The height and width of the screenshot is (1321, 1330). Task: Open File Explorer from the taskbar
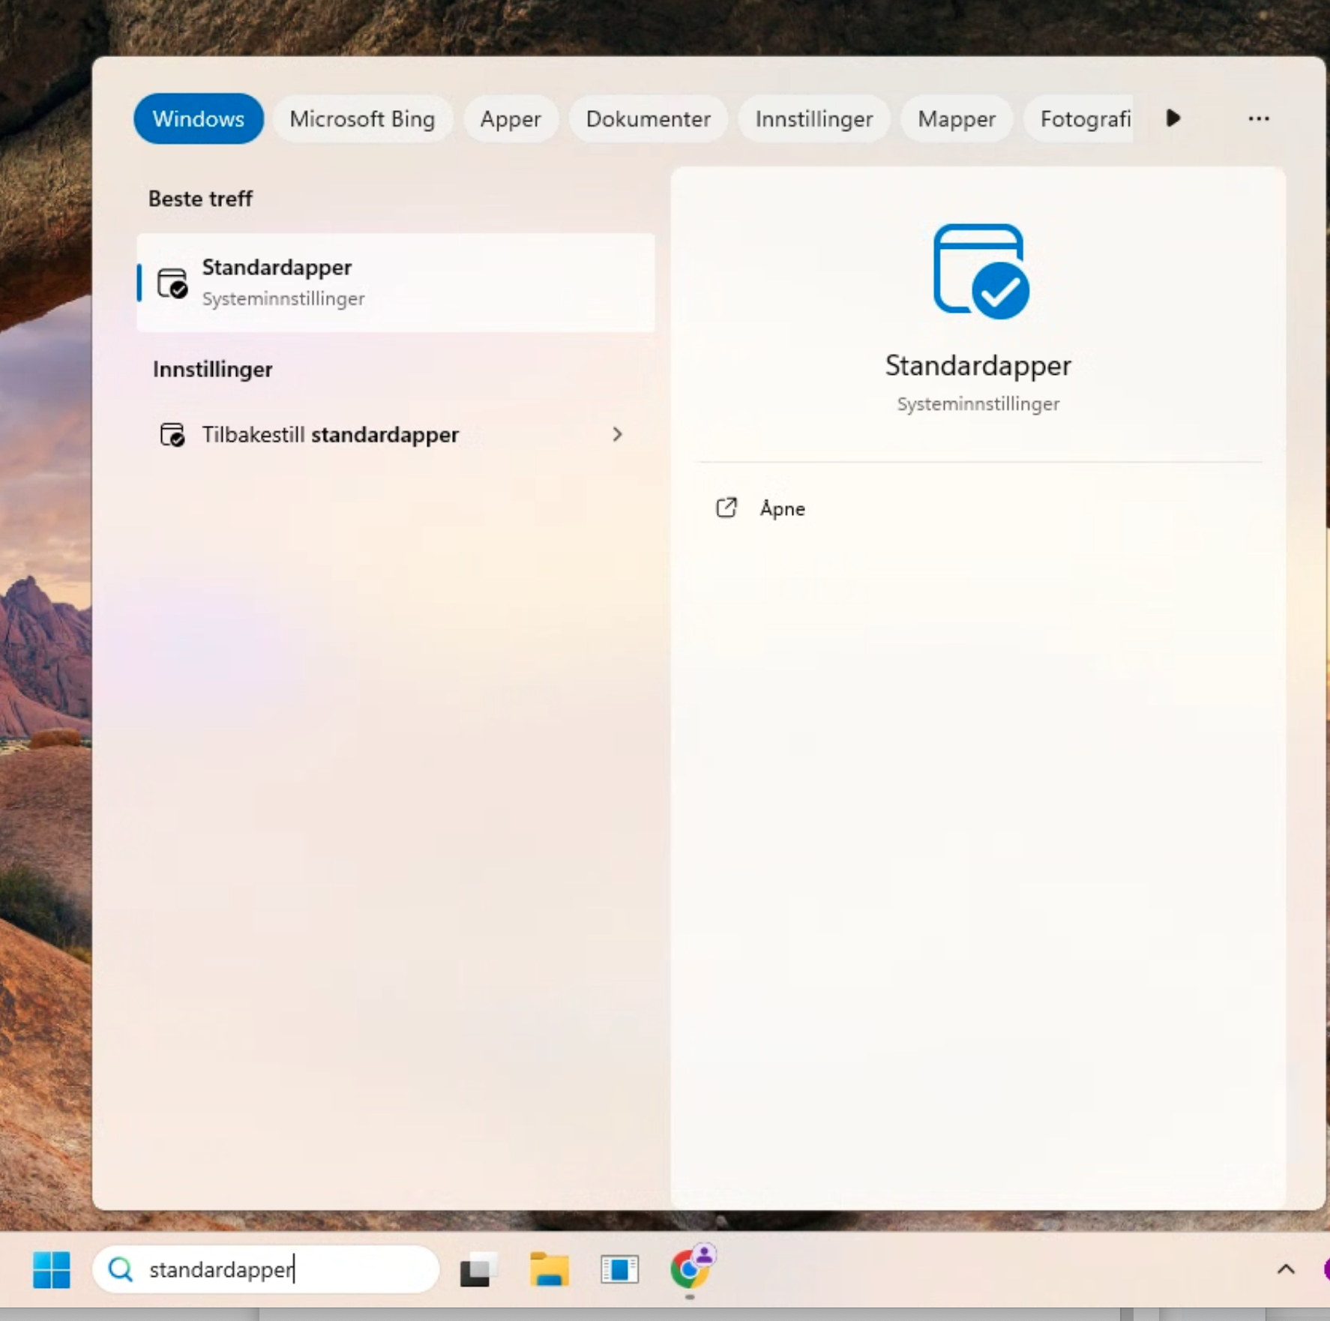point(549,1270)
